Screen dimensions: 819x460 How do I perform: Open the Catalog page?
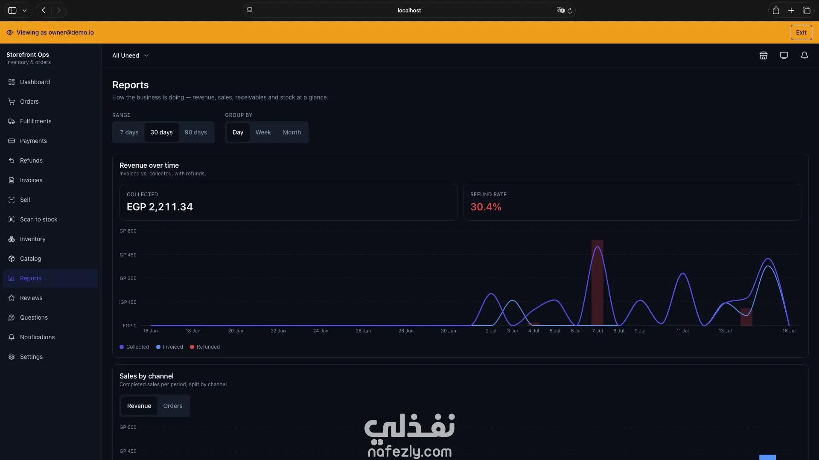pyautogui.click(x=50, y=259)
